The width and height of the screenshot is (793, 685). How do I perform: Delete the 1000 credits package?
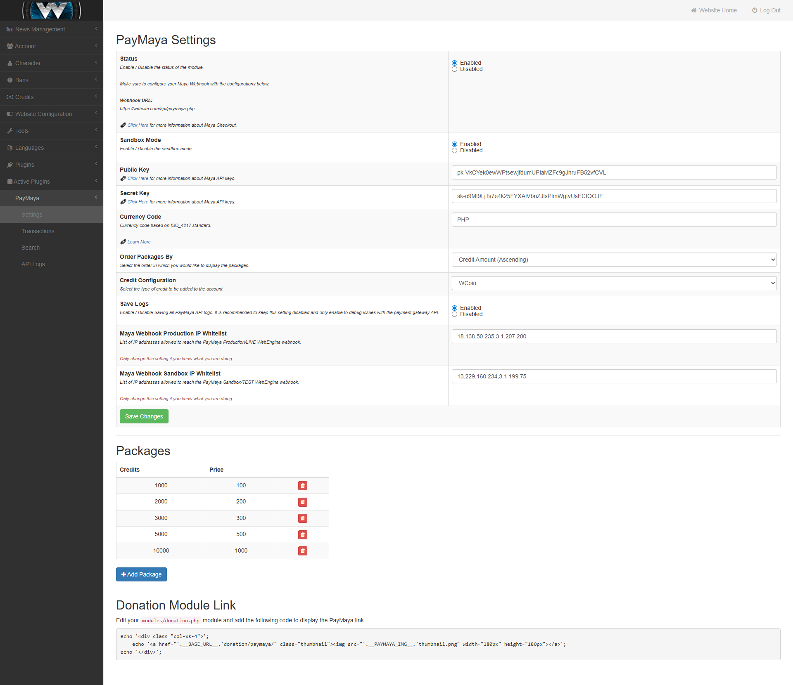[302, 486]
